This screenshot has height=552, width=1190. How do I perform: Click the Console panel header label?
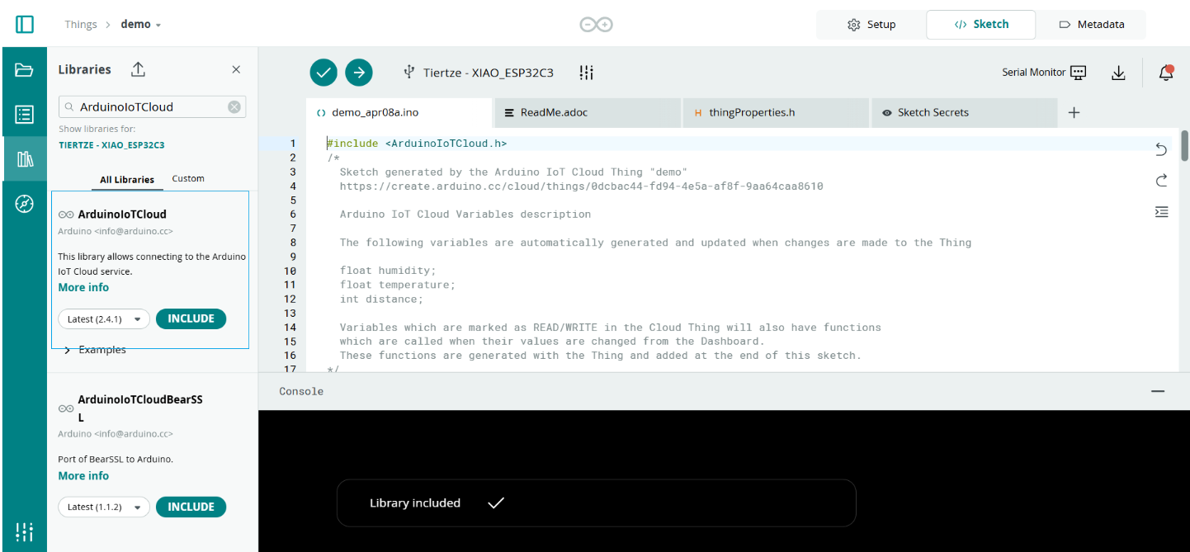pyautogui.click(x=301, y=391)
